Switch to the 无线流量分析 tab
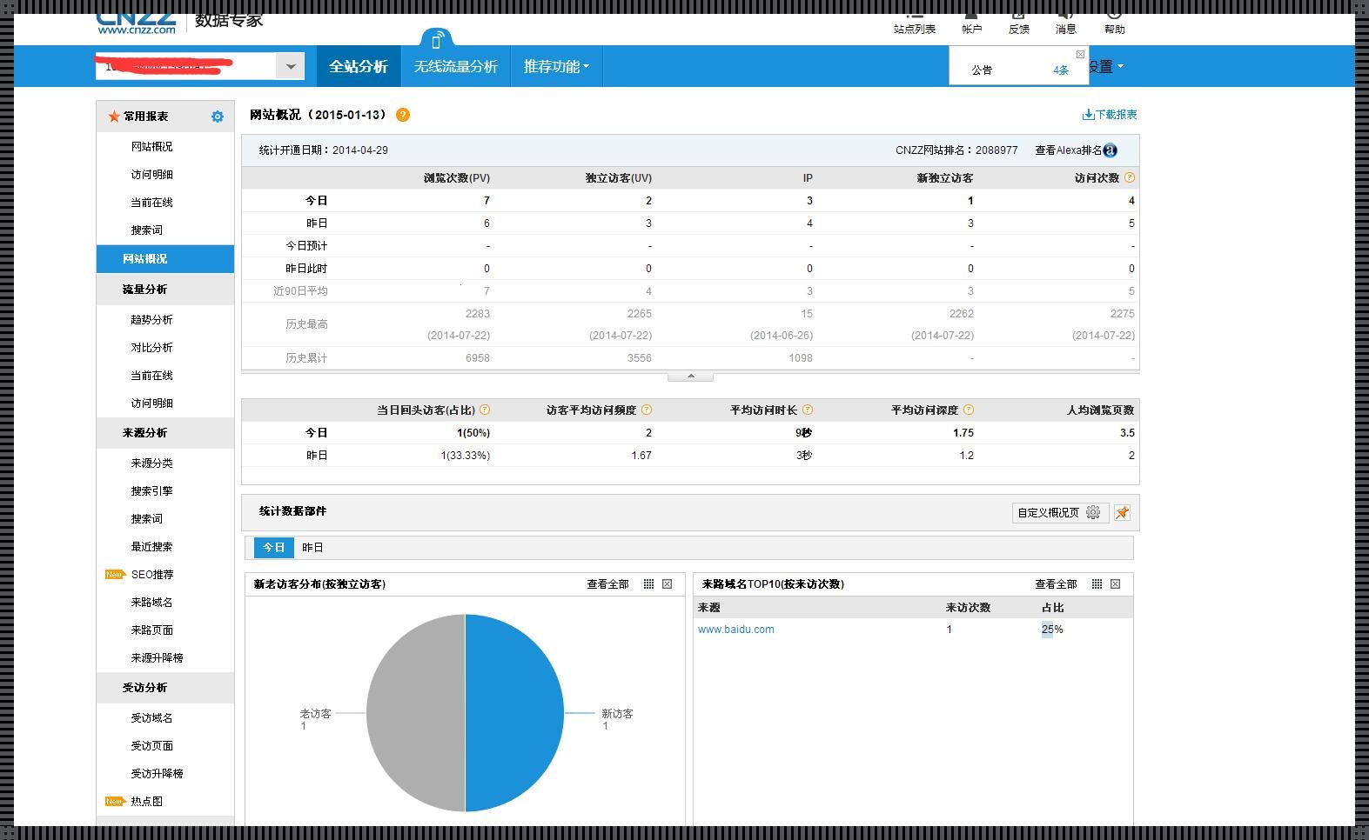Viewport: 1369px width, 840px height. [455, 66]
